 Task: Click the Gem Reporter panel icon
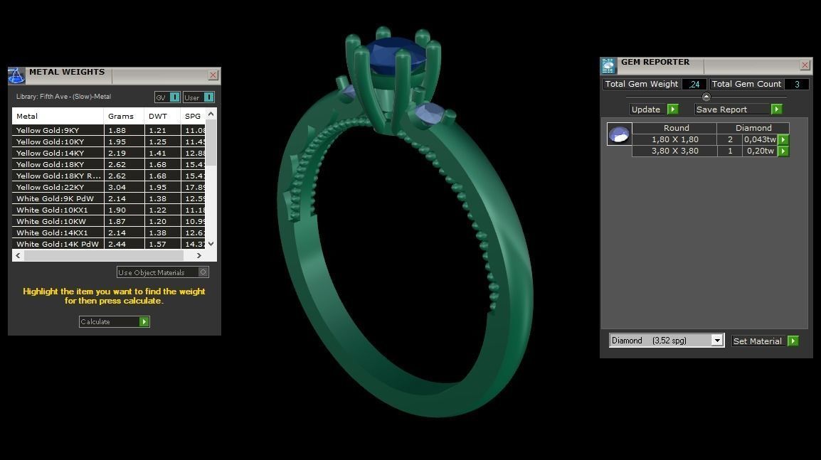[608, 65]
